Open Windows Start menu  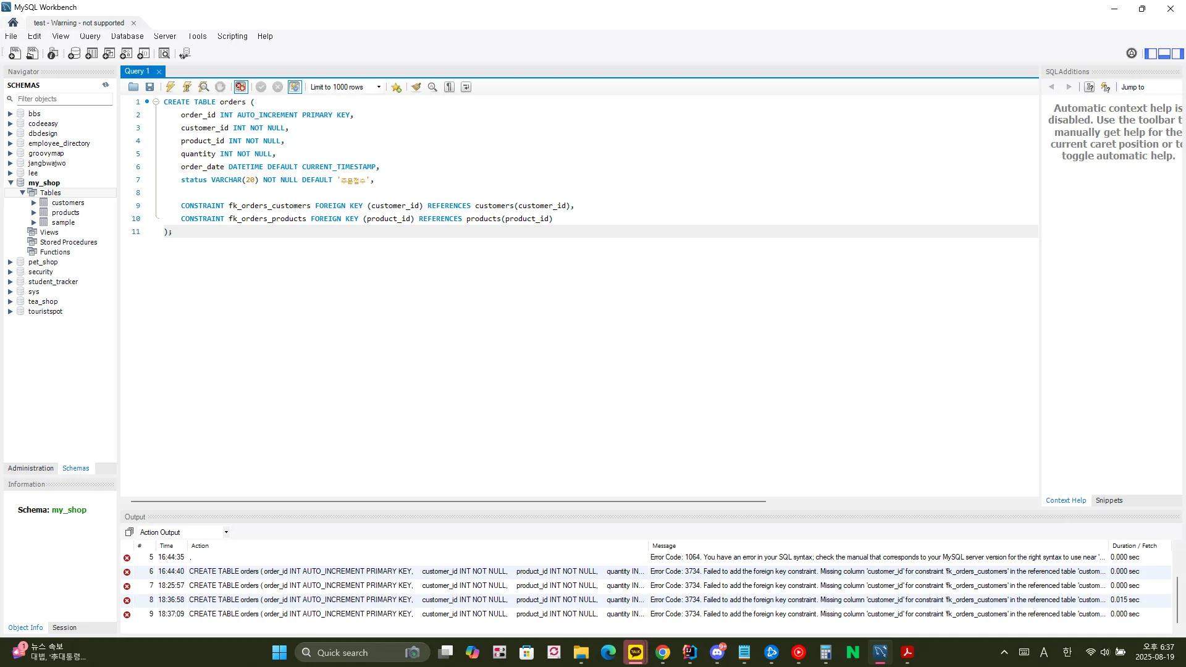tap(279, 652)
